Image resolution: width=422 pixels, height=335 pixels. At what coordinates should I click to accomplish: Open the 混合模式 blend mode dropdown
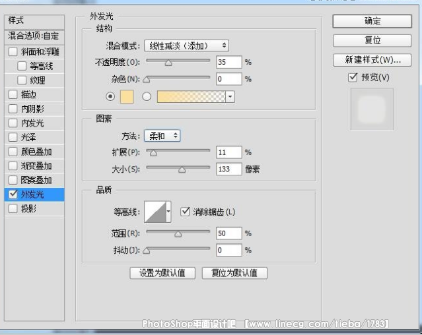click(x=186, y=46)
